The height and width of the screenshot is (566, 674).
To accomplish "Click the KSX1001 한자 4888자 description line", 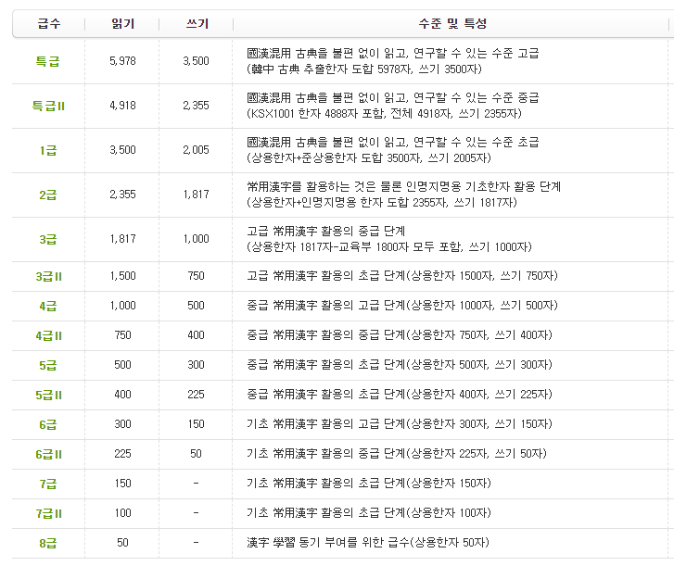I will pyautogui.click(x=384, y=114).
